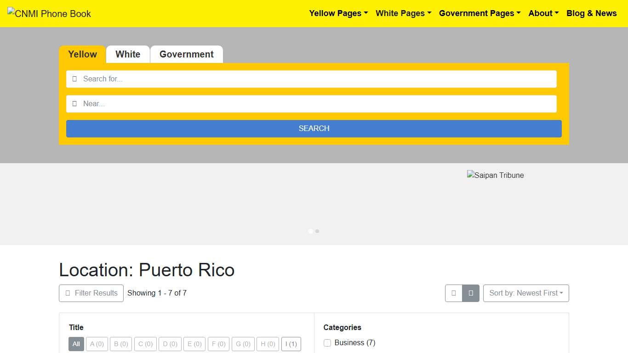The width and height of the screenshot is (628, 353).
Task: Click the CNMI Phone Book logo
Action: click(x=49, y=13)
